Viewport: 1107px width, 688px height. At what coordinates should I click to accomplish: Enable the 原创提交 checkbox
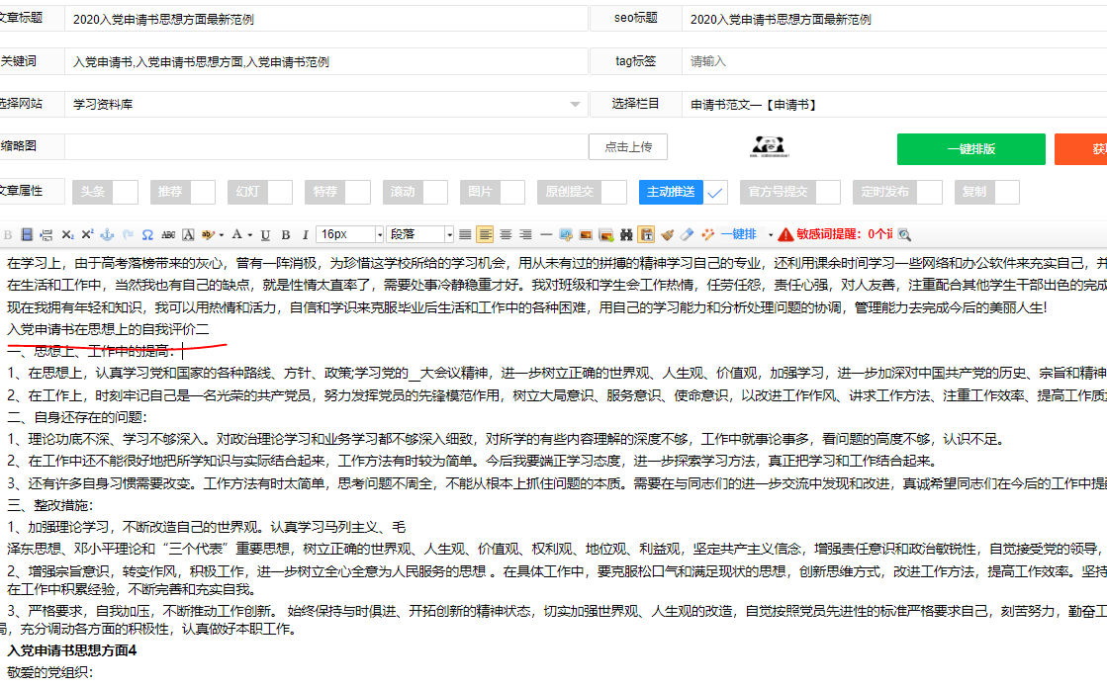pyautogui.click(x=613, y=192)
